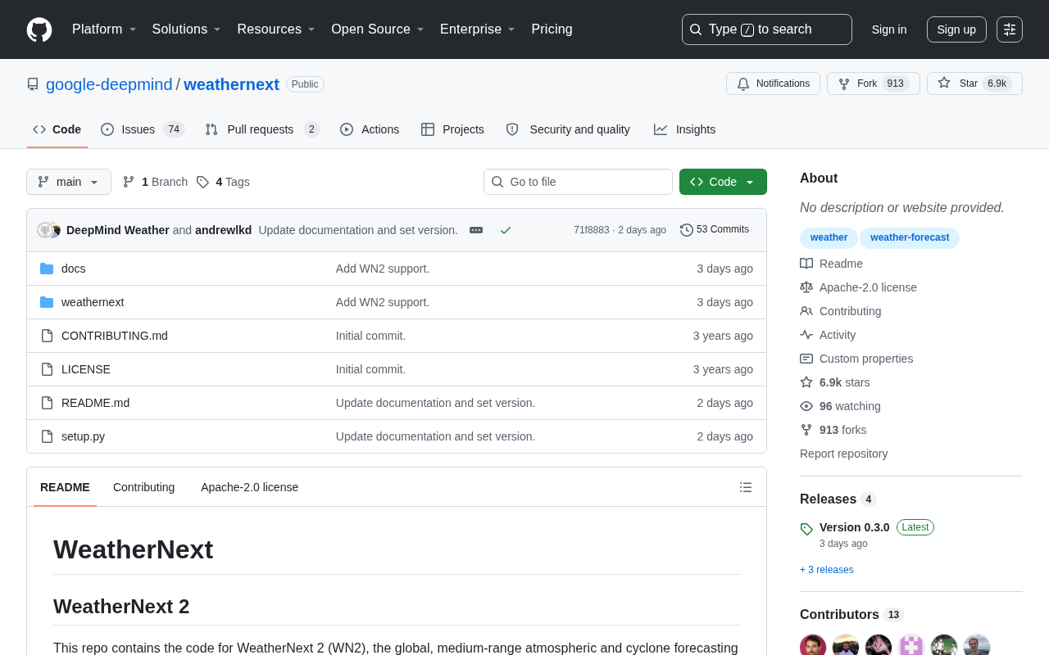Image resolution: width=1049 pixels, height=655 pixels.
Task: Click the Notifications button
Action: click(773, 84)
